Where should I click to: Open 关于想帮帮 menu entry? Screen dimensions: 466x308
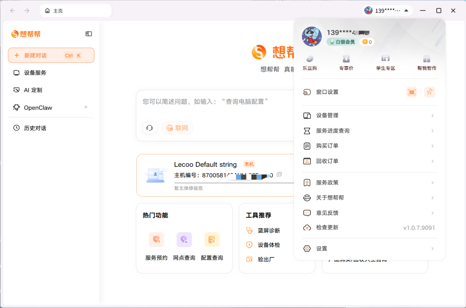pos(369,197)
